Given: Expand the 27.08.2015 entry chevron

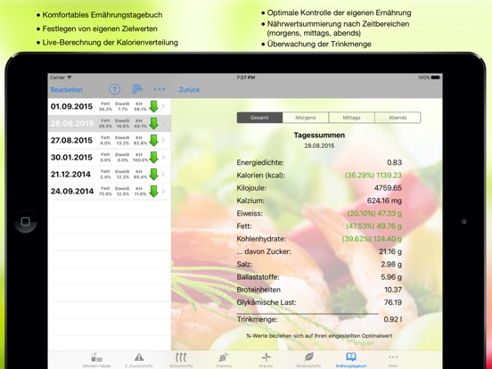Looking at the screenshot, I should (163, 141).
